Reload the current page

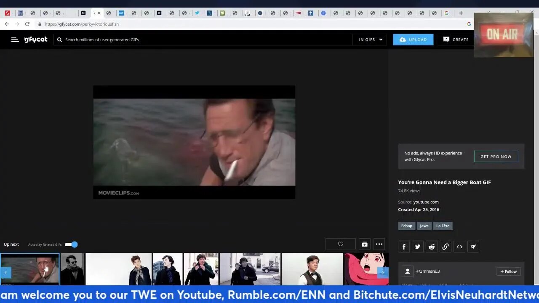point(27,24)
